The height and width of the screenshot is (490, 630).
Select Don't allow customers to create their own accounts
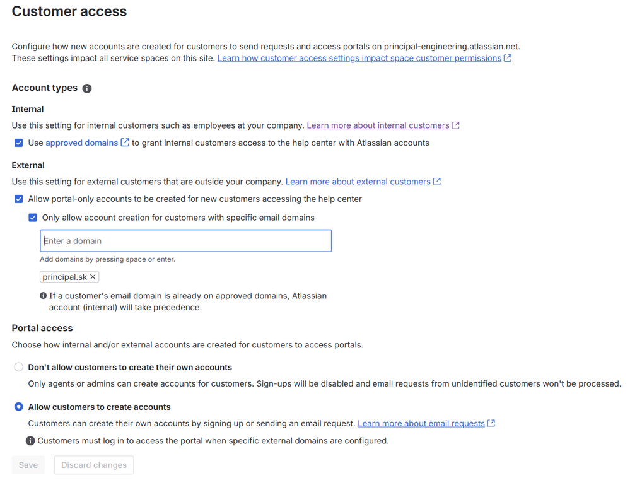click(18, 366)
